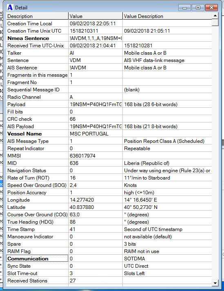The image size is (224, 291).
Task: Click the value 1518210281
Action: pos(138,45)
